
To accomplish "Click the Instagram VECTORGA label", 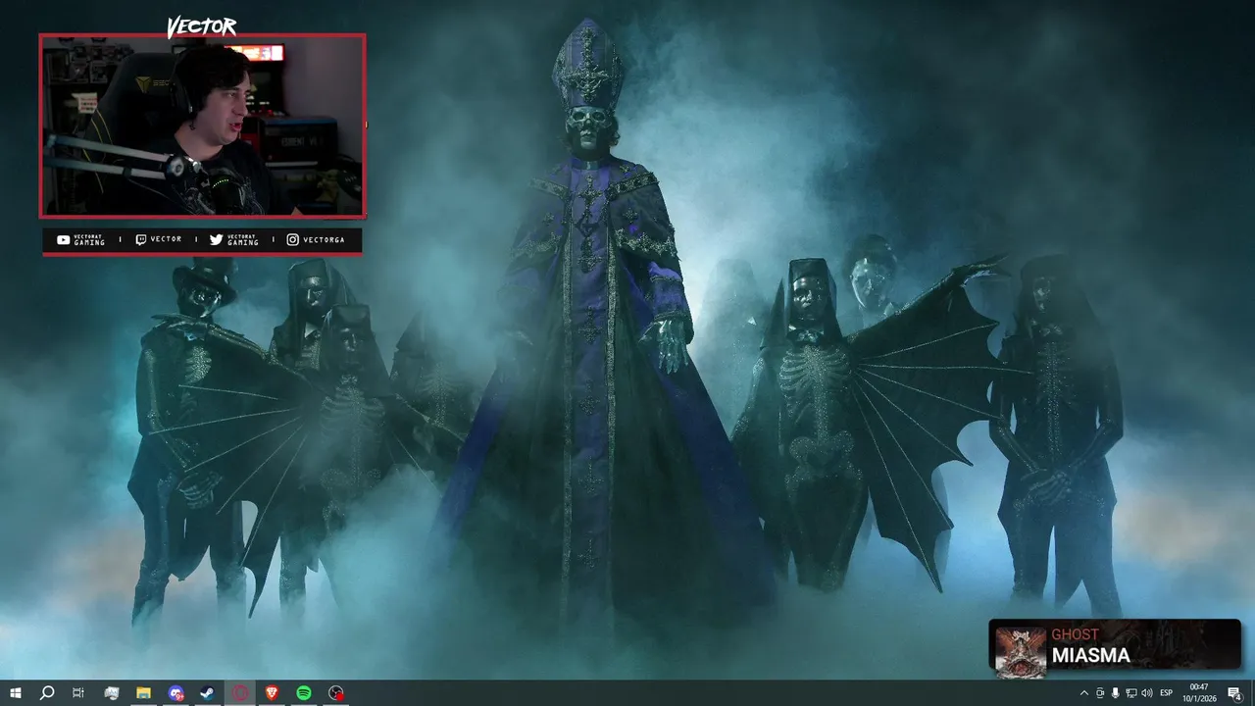I will point(315,240).
